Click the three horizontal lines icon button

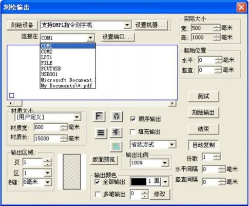(101, 133)
